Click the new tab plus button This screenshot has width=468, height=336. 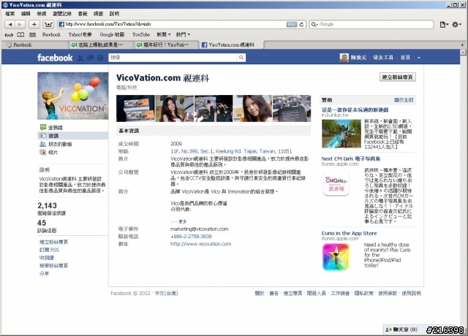pyautogui.click(x=462, y=45)
